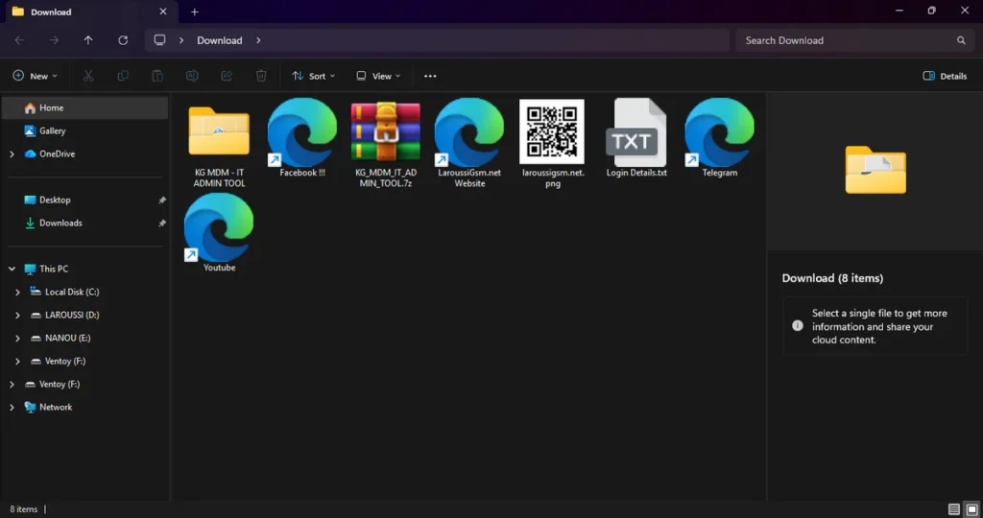Switch to details list view in status bar
983x518 pixels.
point(953,508)
